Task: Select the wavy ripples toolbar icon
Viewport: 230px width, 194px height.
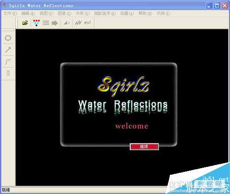Action: coord(46,23)
